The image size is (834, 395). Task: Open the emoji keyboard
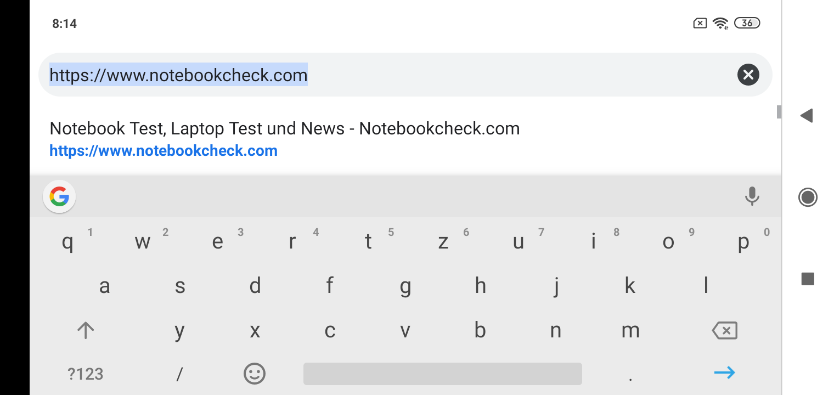(x=254, y=374)
